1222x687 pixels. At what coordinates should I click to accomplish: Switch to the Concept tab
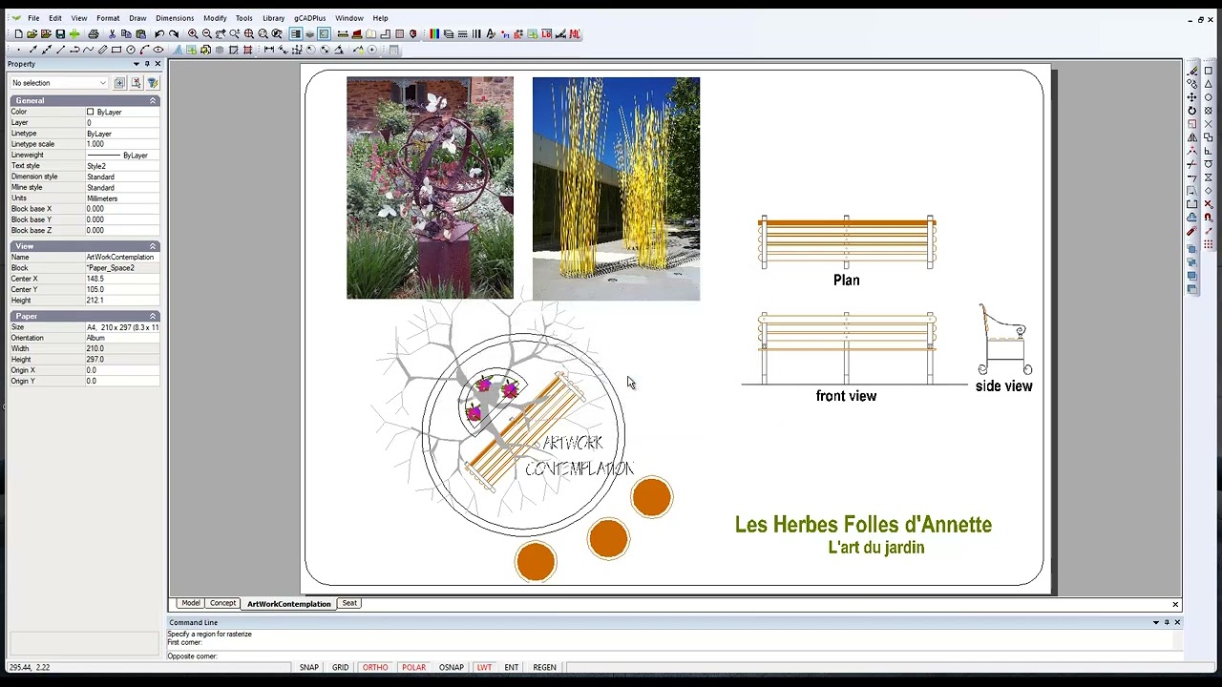point(222,603)
